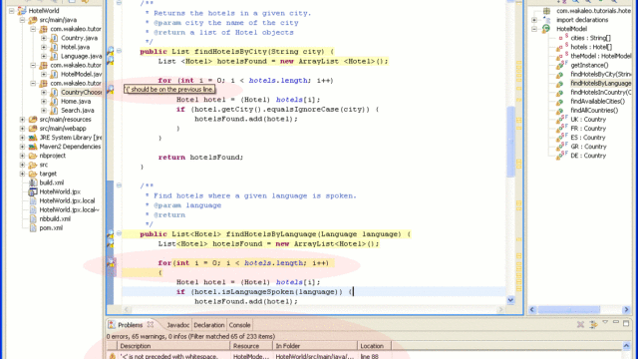Sort problems by Resource column

coord(251,346)
